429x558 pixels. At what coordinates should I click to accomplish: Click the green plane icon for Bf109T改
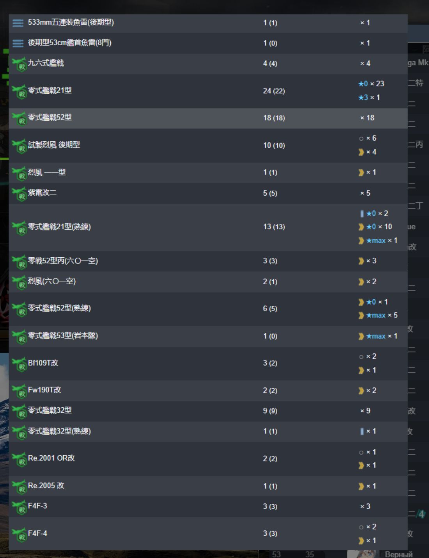click(x=19, y=364)
